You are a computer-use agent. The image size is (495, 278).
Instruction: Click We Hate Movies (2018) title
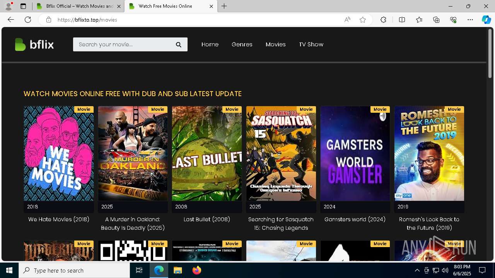[59, 219]
